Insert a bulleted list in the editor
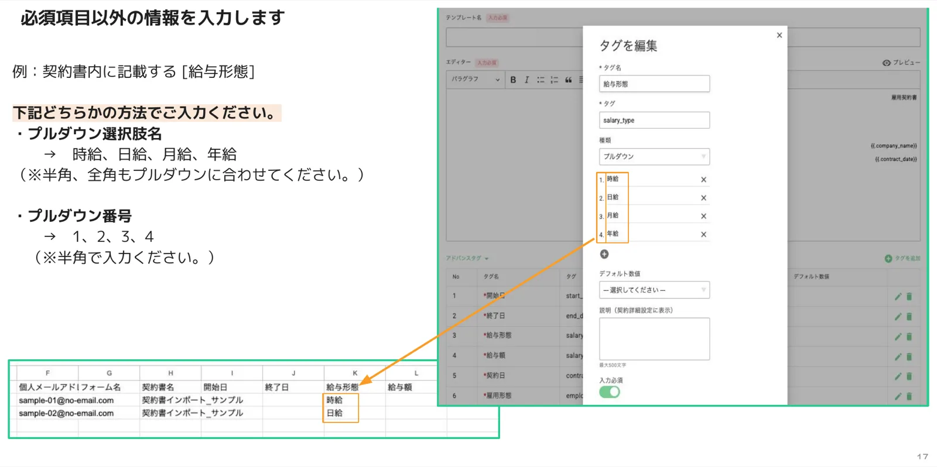This screenshot has height=467, width=937. tap(541, 80)
